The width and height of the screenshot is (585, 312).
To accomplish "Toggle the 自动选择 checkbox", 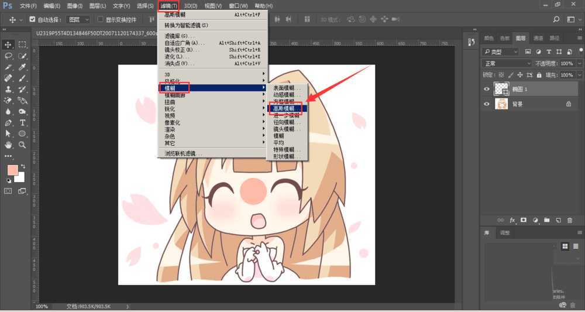I will [x=32, y=19].
